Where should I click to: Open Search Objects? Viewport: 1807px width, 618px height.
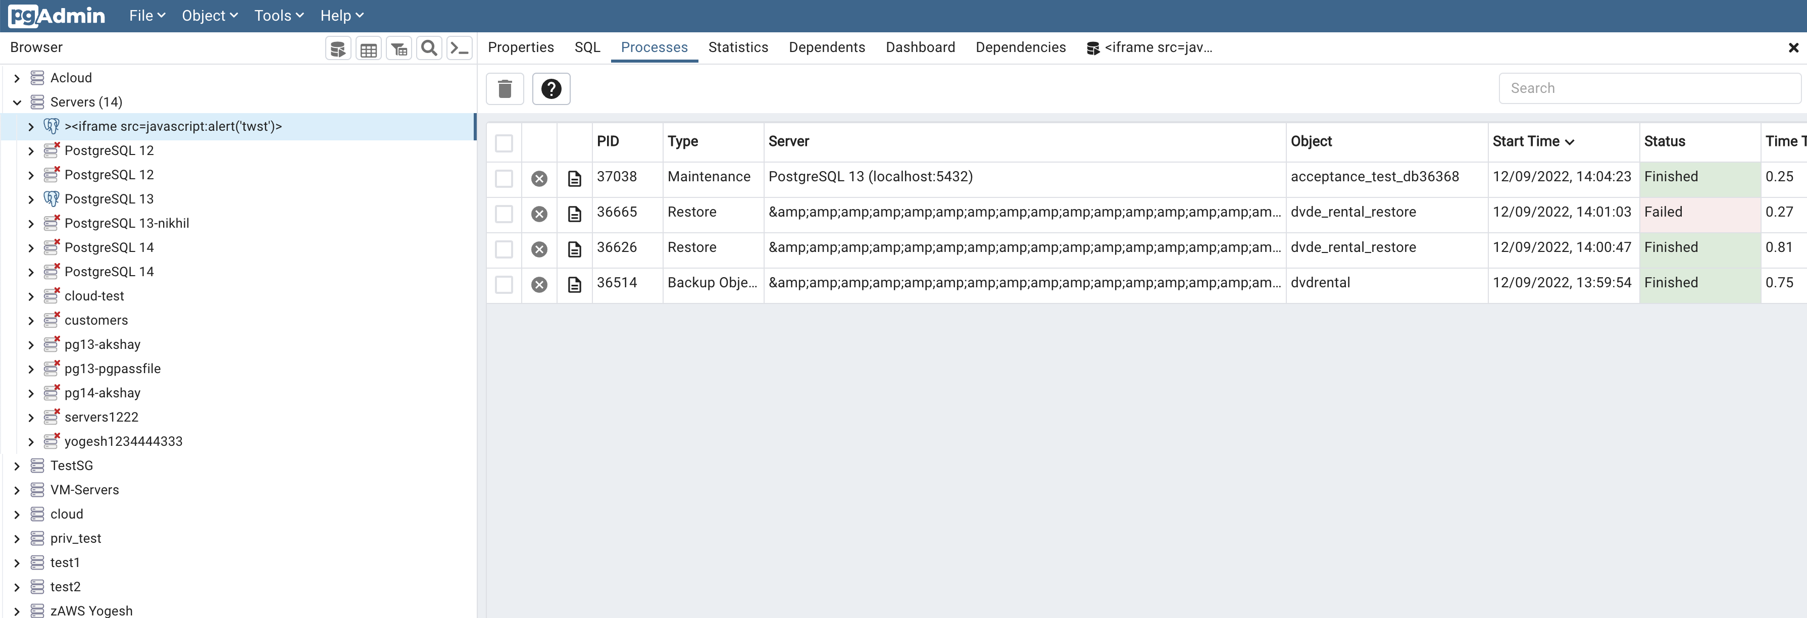tap(429, 47)
